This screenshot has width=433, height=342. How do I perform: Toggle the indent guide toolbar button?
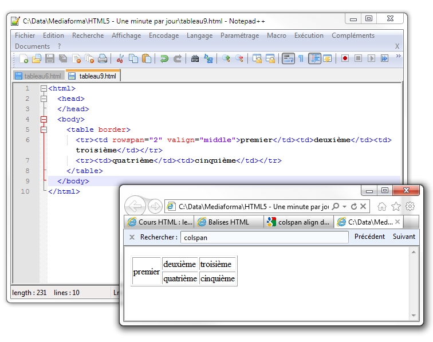(314, 58)
